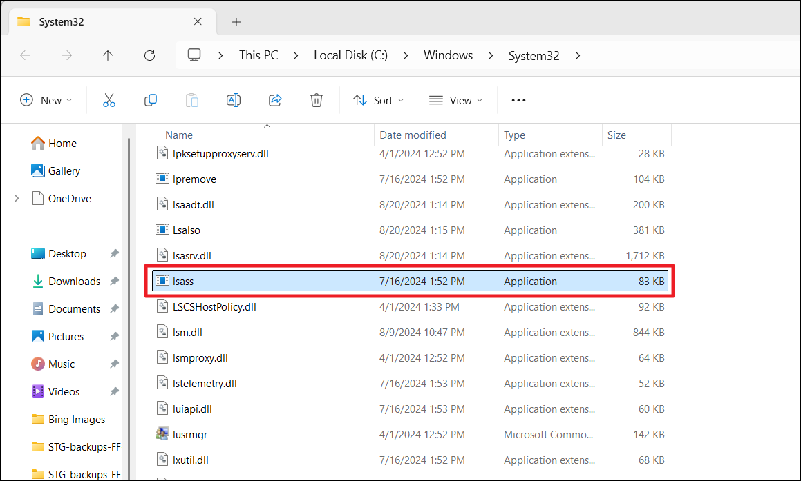Click the Rename icon in toolbar
This screenshot has height=481, width=801.
(234, 100)
